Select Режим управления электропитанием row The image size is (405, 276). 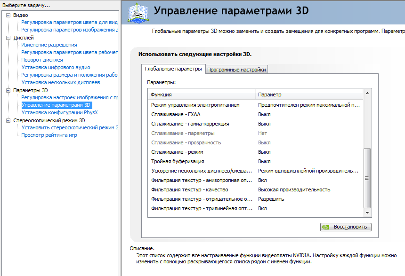pyautogui.click(x=255, y=105)
